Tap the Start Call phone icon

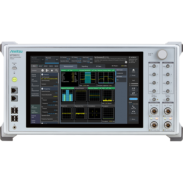coord(133,107)
